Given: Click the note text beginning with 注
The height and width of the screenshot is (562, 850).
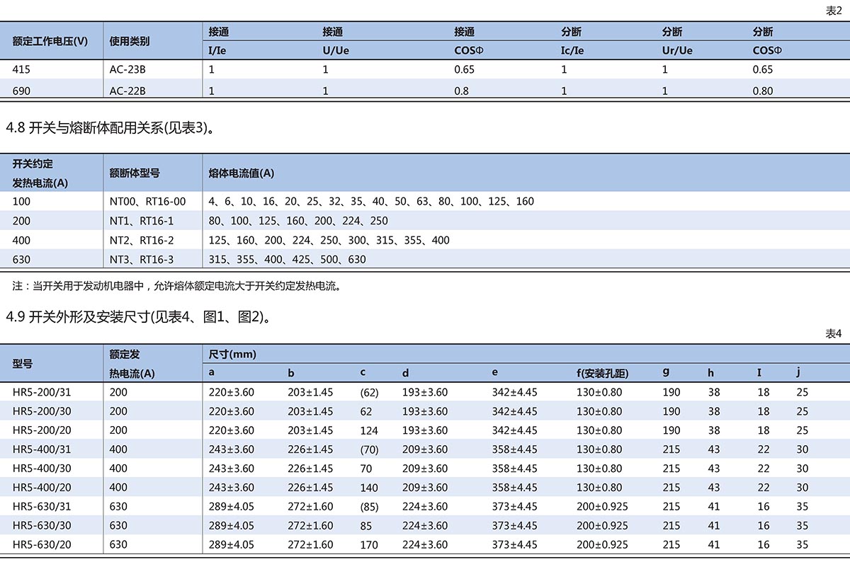Looking at the screenshot, I should click(177, 287).
